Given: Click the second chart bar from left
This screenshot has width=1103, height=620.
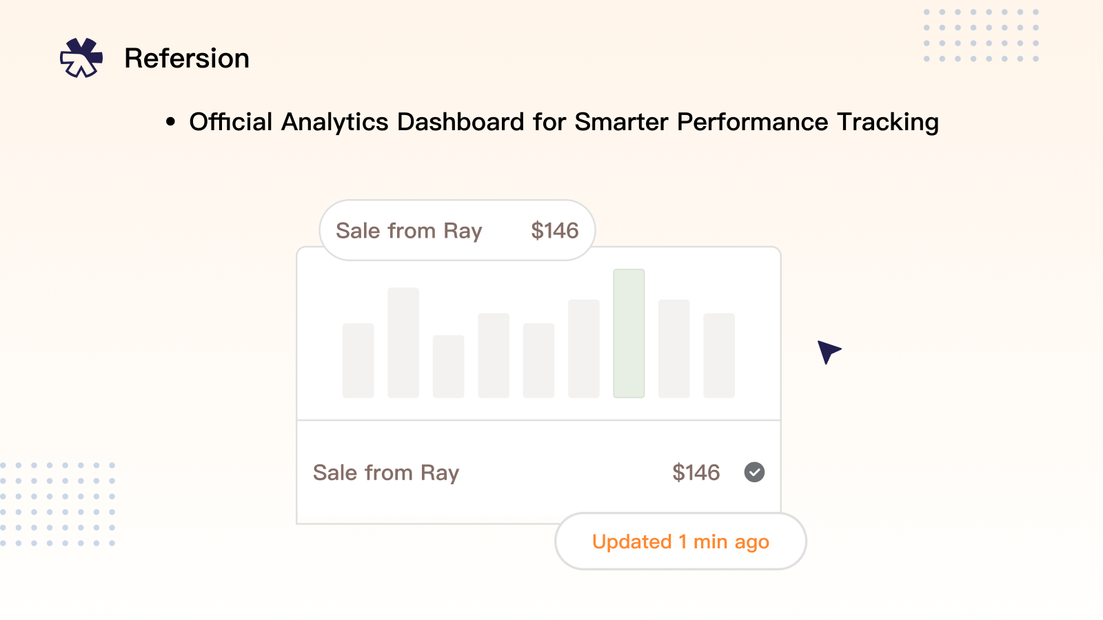Looking at the screenshot, I should pos(403,342).
